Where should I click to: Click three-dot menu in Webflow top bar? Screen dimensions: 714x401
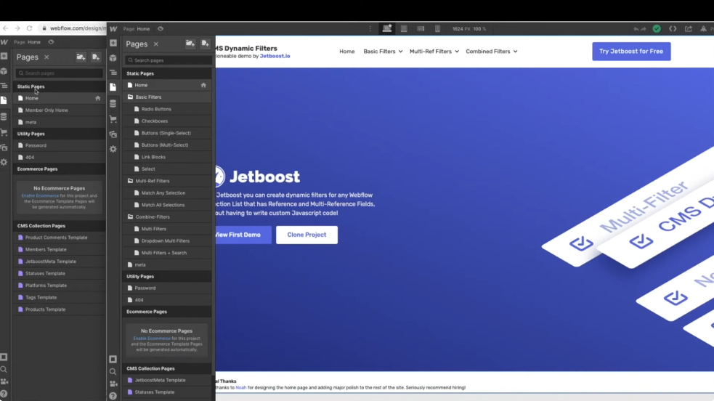tap(370, 28)
